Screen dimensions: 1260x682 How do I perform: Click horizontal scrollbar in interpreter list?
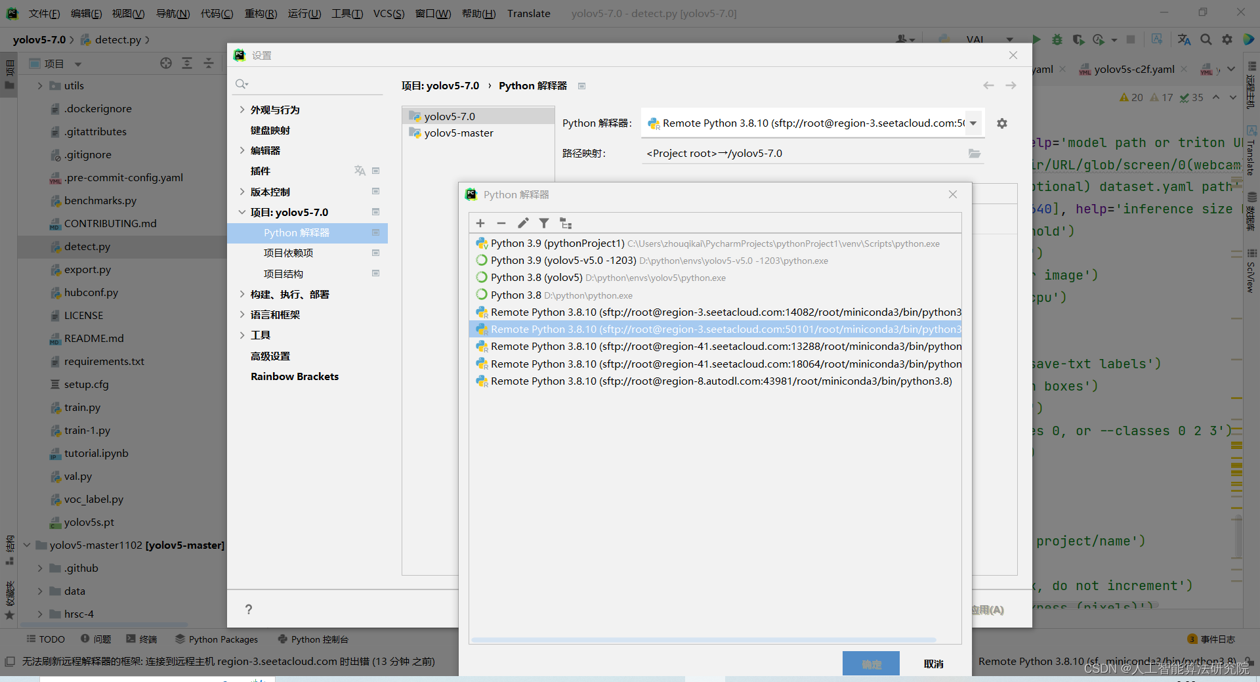(703, 639)
